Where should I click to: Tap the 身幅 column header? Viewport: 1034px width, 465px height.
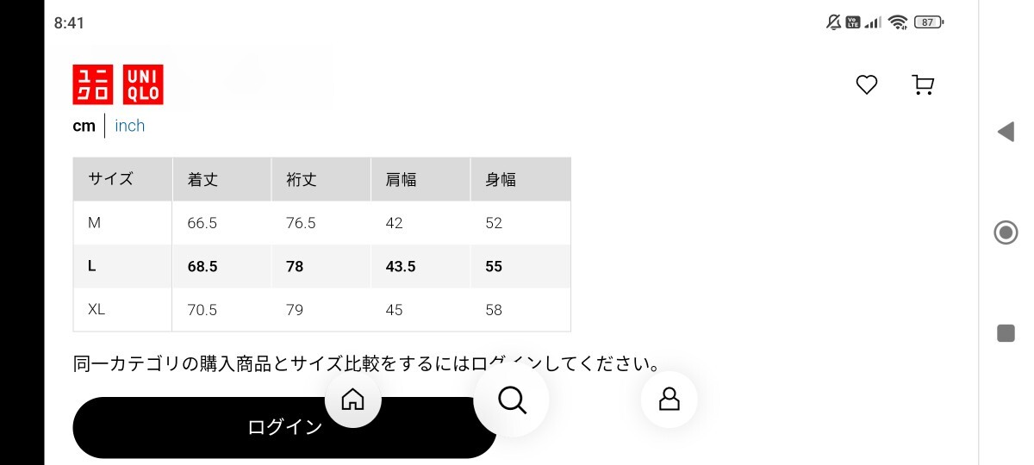click(x=501, y=179)
